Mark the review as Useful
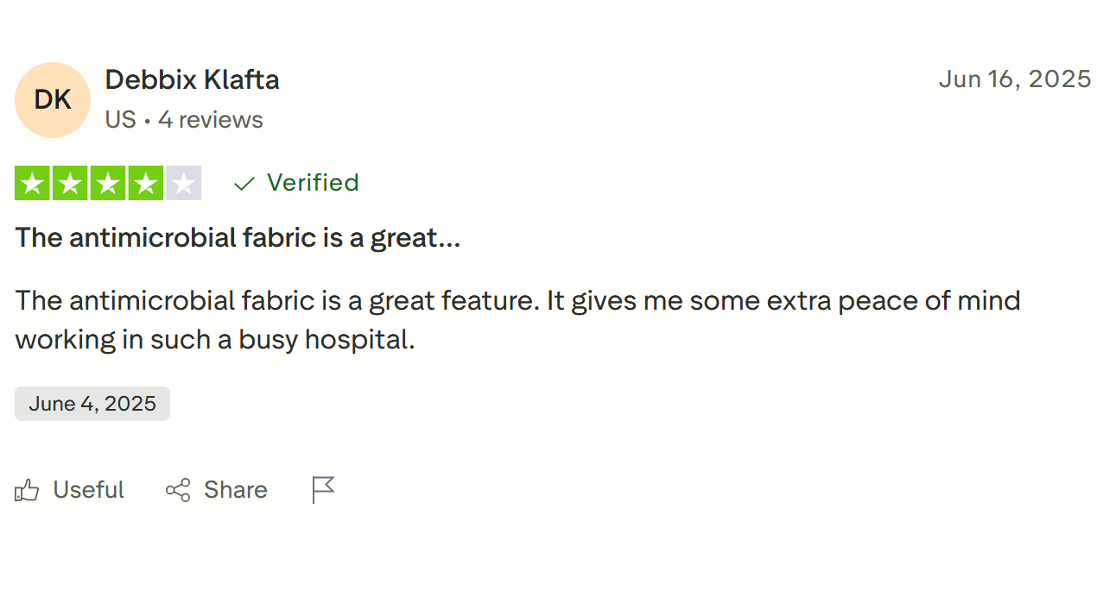Screen dimensions: 1116x597 88,490
